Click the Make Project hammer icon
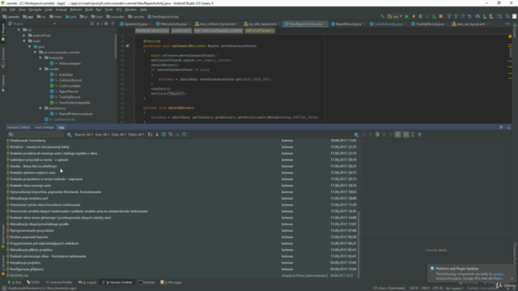The width and height of the screenshot is (518, 291). click(x=382, y=16)
